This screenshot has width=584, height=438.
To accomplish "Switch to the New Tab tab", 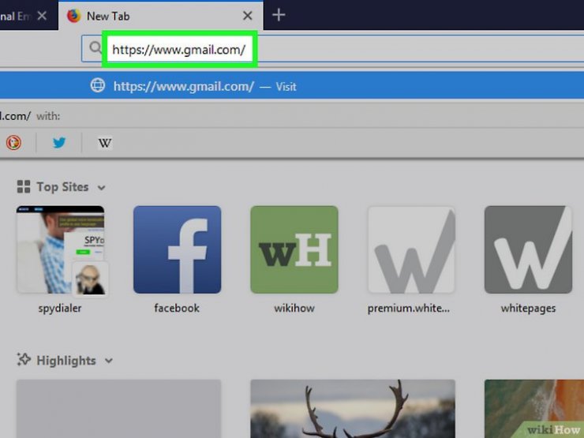I will click(161, 16).
